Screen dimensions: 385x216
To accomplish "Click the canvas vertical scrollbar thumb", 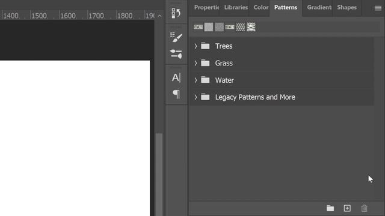I will [x=159, y=175].
